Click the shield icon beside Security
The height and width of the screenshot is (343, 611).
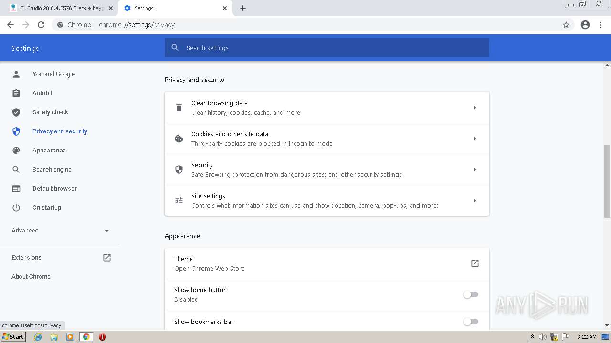coord(179,170)
